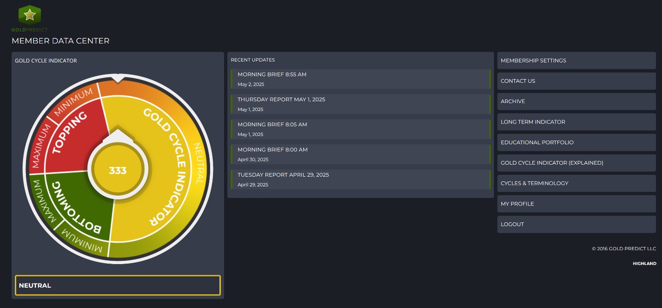Open My Profile
Viewport: 662px width, 308px height.
576,204
